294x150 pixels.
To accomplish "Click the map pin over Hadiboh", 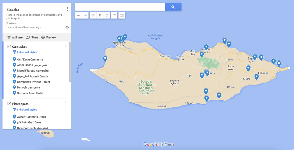I will (207, 47).
